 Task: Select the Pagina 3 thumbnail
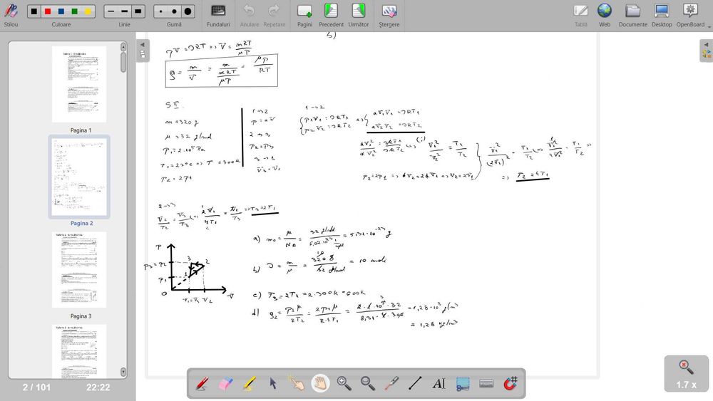coord(79,270)
